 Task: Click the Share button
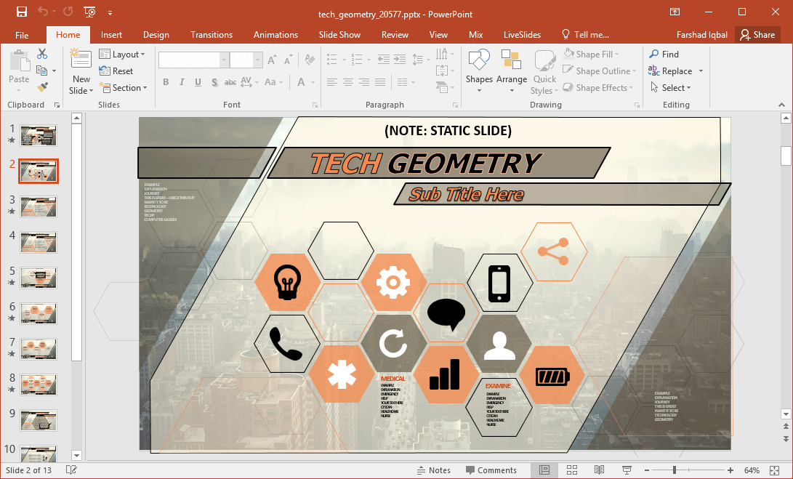coord(757,35)
